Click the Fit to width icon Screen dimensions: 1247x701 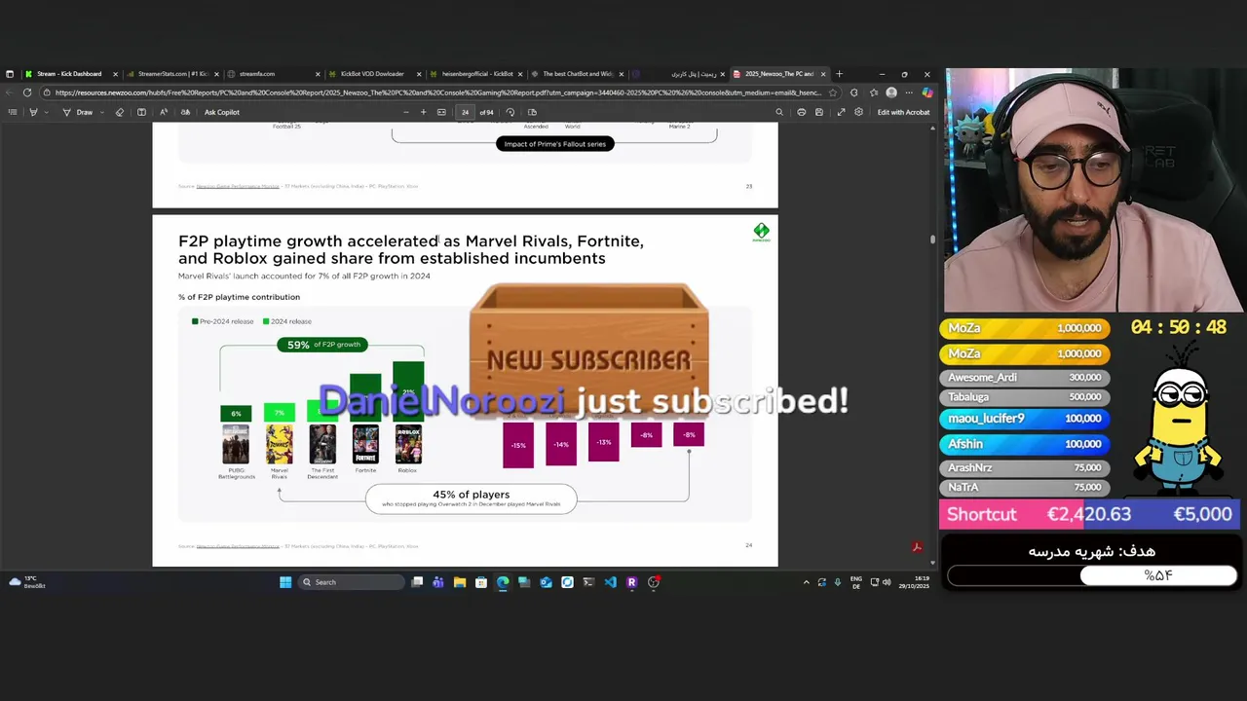[x=441, y=112]
